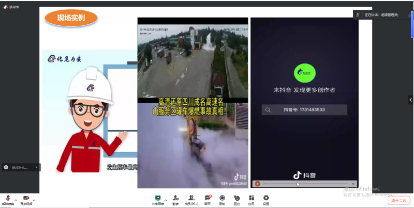The width and height of the screenshot is (414, 208).
Task: Expand the right side panel arrow
Action: (410, 100)
